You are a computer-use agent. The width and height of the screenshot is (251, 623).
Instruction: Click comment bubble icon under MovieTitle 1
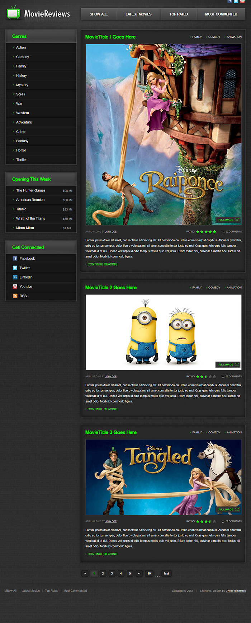(x=223, y=232)
